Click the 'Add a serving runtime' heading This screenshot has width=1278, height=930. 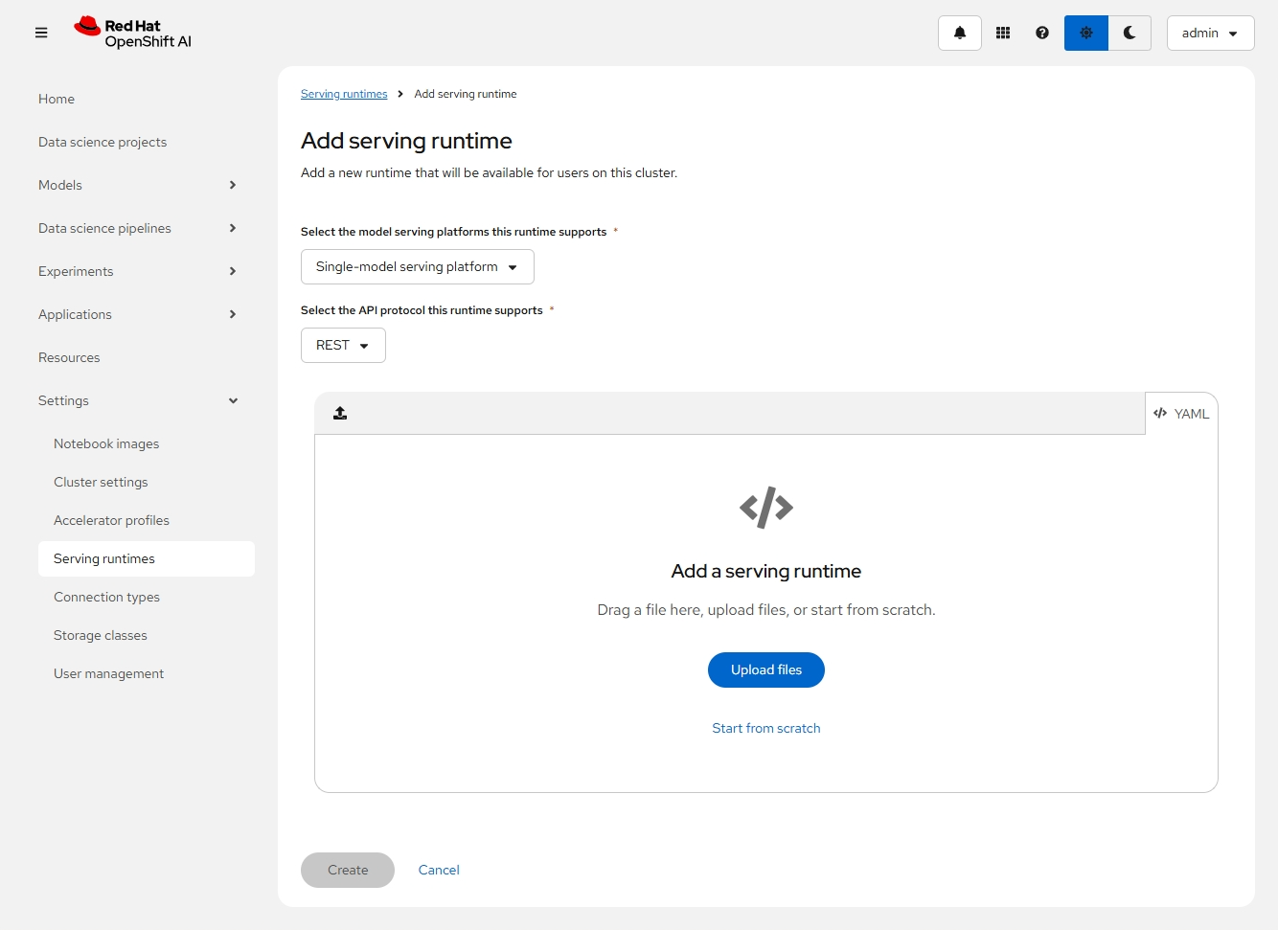[x=766, y=571]
